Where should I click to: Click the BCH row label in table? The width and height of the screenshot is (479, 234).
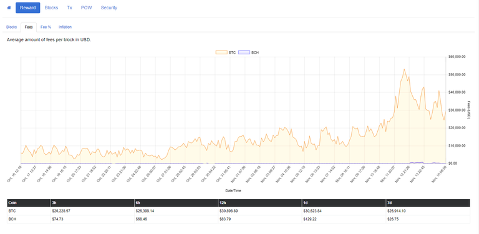(x=12, y=220)
